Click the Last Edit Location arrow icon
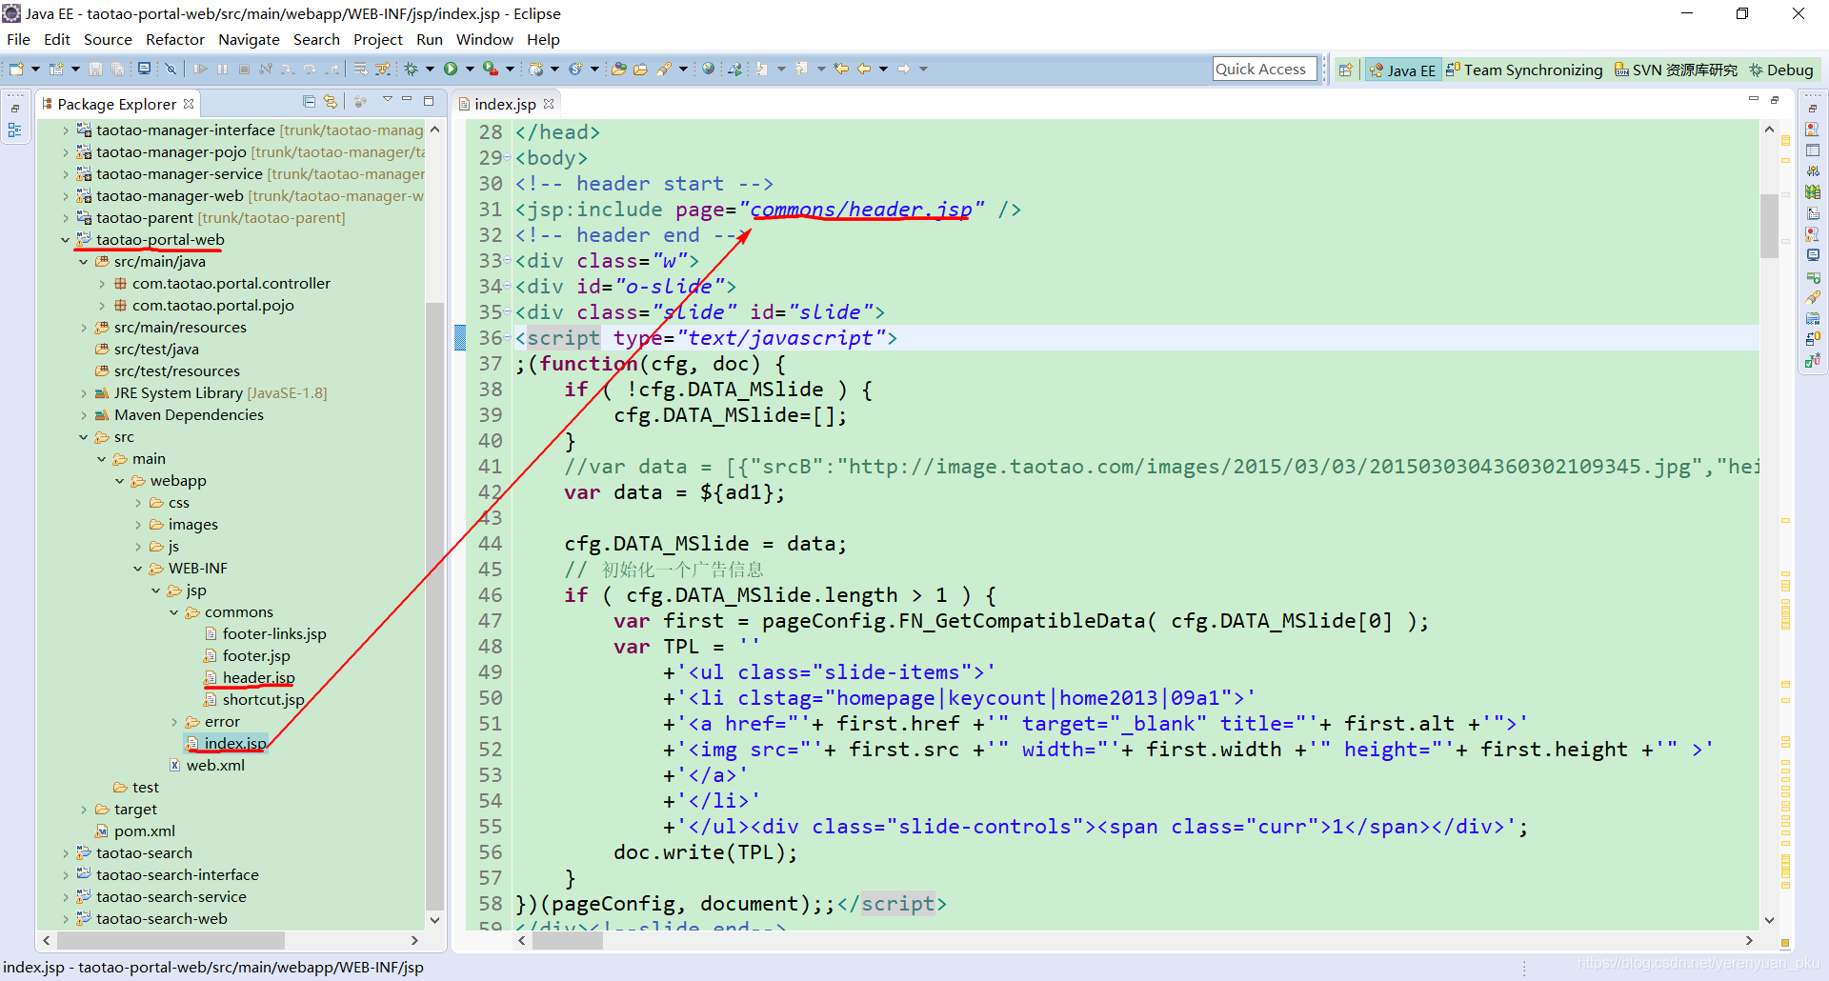 [x=841, y=69]
